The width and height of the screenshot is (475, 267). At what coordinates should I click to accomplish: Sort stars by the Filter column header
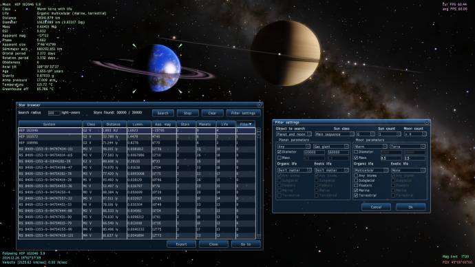tap(245, 124)
